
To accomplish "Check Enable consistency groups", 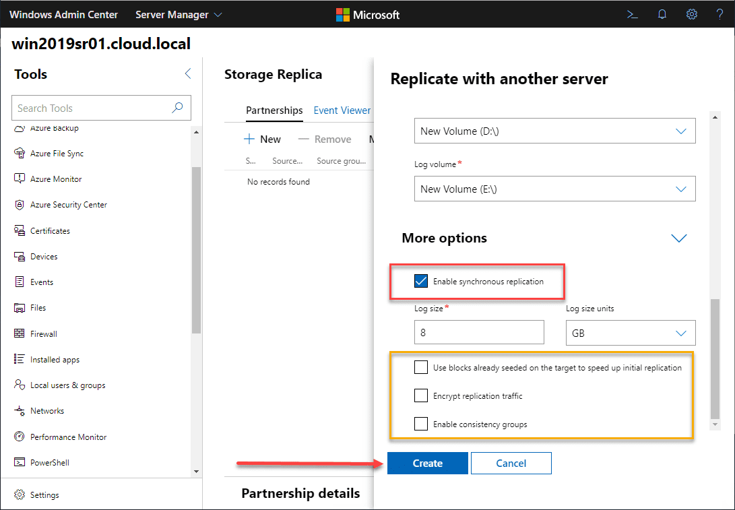I will tap(421, 424).
